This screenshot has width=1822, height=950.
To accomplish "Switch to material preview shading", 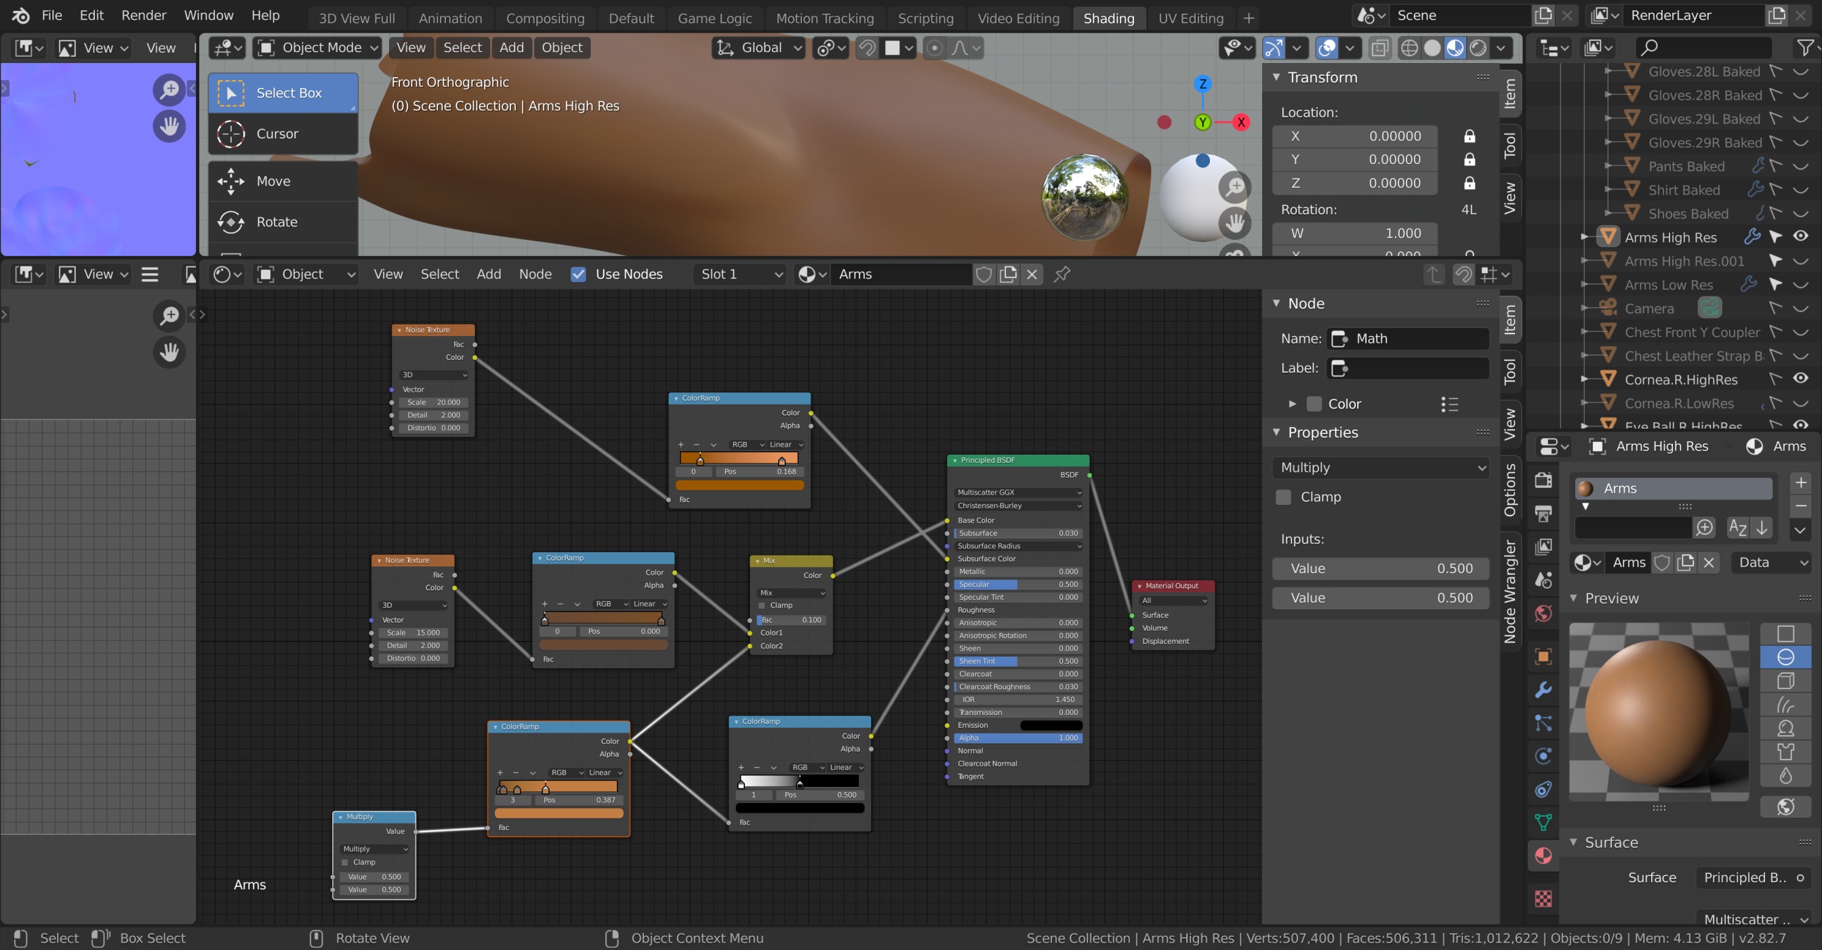I will (1455, 47).
